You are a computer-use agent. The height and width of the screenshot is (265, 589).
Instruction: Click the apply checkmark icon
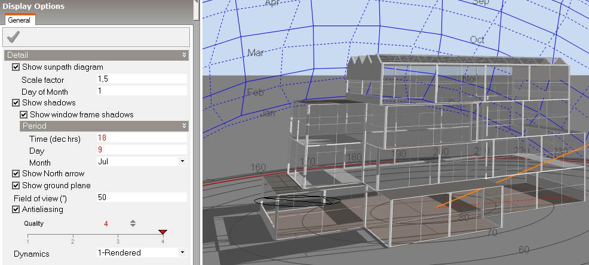(x=13, y=37)
